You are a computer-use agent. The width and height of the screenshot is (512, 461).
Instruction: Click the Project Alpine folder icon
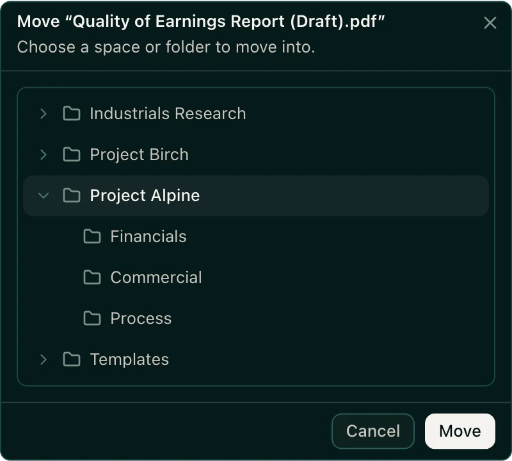(72, 195)
